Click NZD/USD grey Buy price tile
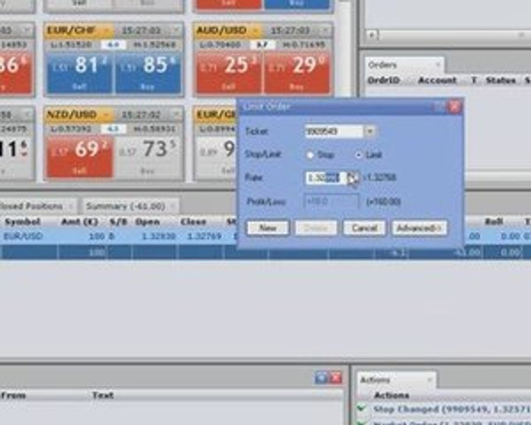The image size is (531, 425). click(148, 156)
